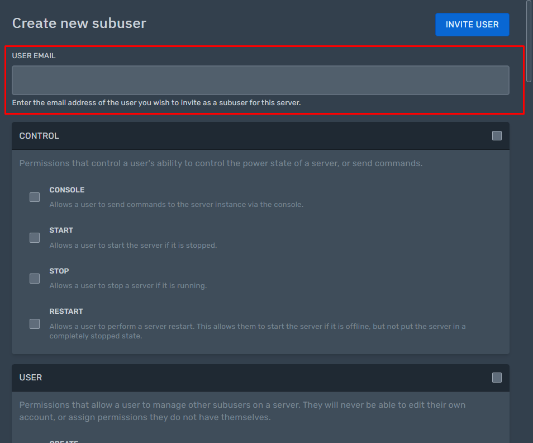Click 'Allows a user to stop a server' text
The height and width of the screenshot is (443, 533).
point(128,285)
